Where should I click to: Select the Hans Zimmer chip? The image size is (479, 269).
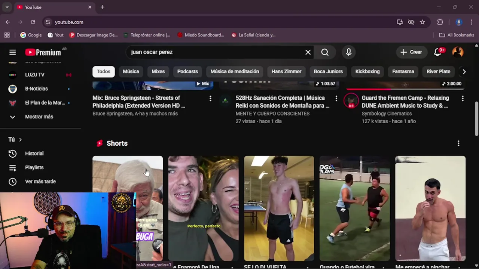286,71
